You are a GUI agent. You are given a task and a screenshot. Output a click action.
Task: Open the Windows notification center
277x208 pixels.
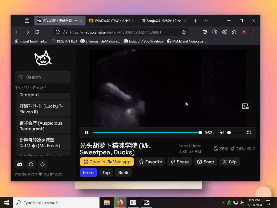268,203
